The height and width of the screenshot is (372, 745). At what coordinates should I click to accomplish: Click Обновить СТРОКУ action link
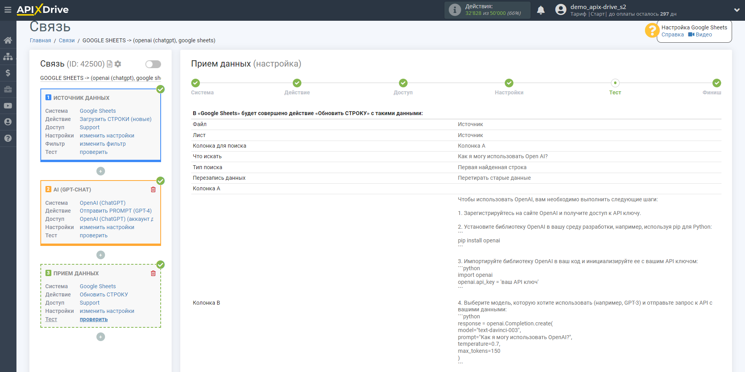[x=104, y=294]
